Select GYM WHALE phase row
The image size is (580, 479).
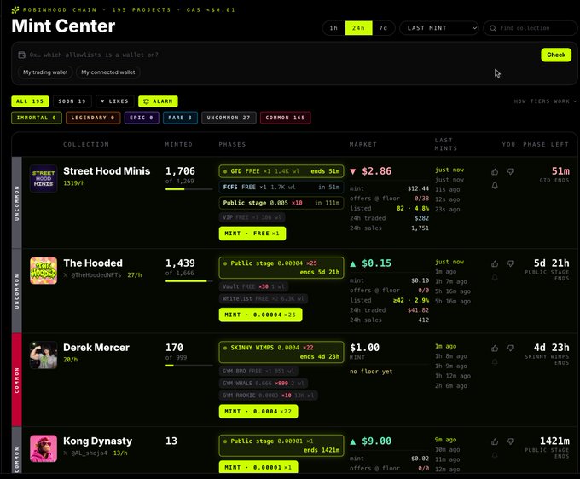pos(264,384)
